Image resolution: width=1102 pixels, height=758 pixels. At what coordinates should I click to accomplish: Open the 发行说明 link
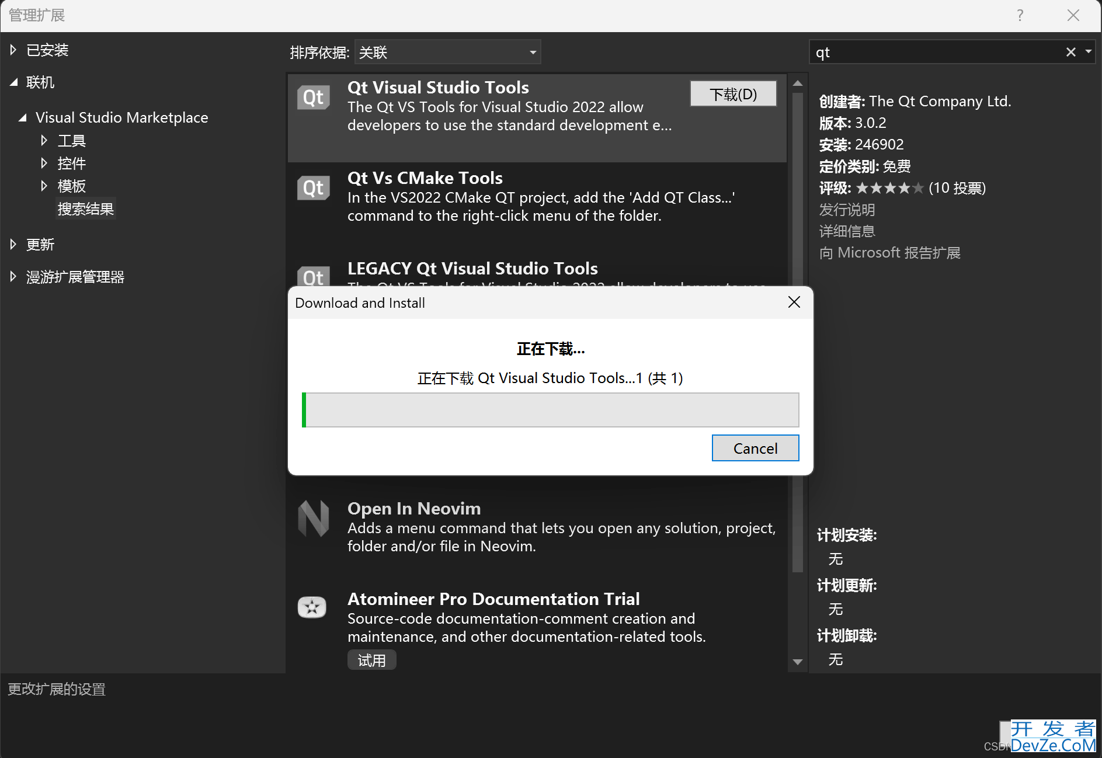(x=847, y=210)
